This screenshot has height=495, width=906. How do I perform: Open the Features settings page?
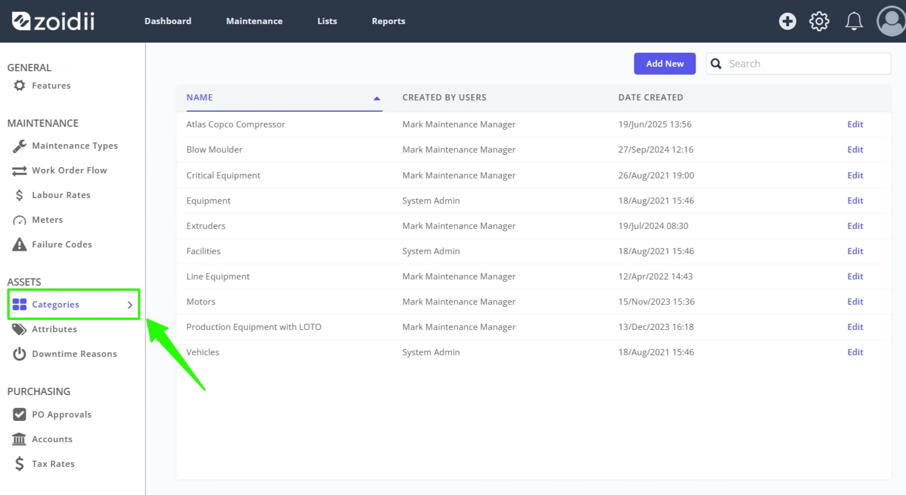coord(51,86)
